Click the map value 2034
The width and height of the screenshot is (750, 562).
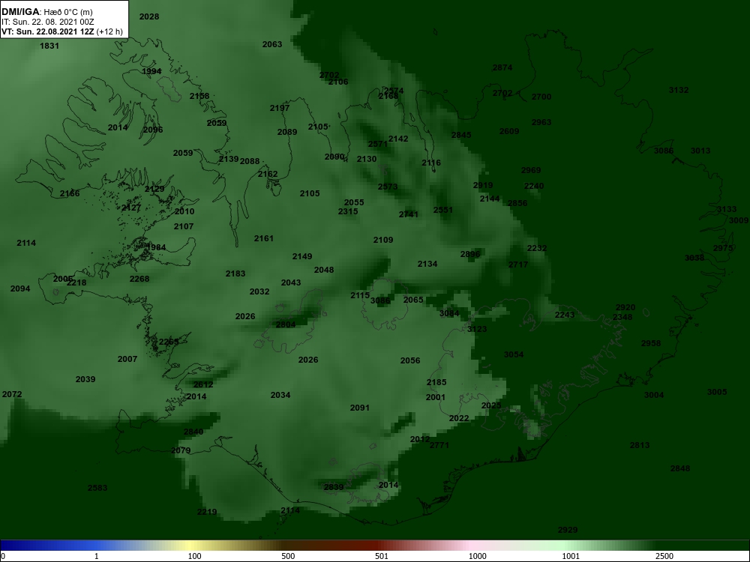280,395
